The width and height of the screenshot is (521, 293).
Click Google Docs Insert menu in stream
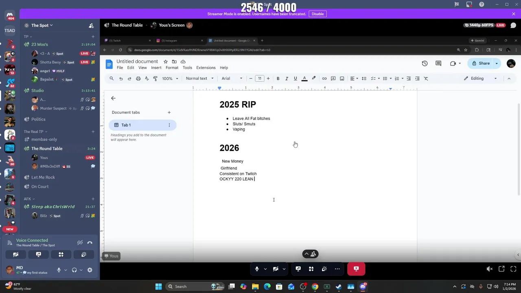[x=156, y=68]
